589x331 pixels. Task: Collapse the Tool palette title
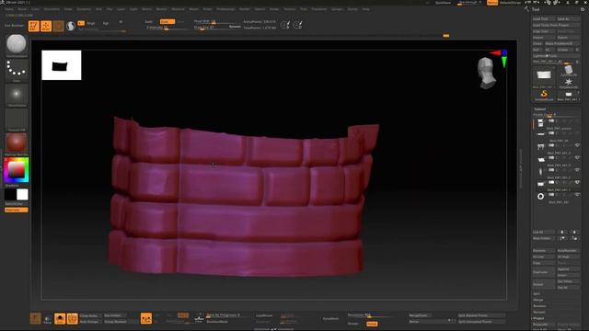(536, 9)
